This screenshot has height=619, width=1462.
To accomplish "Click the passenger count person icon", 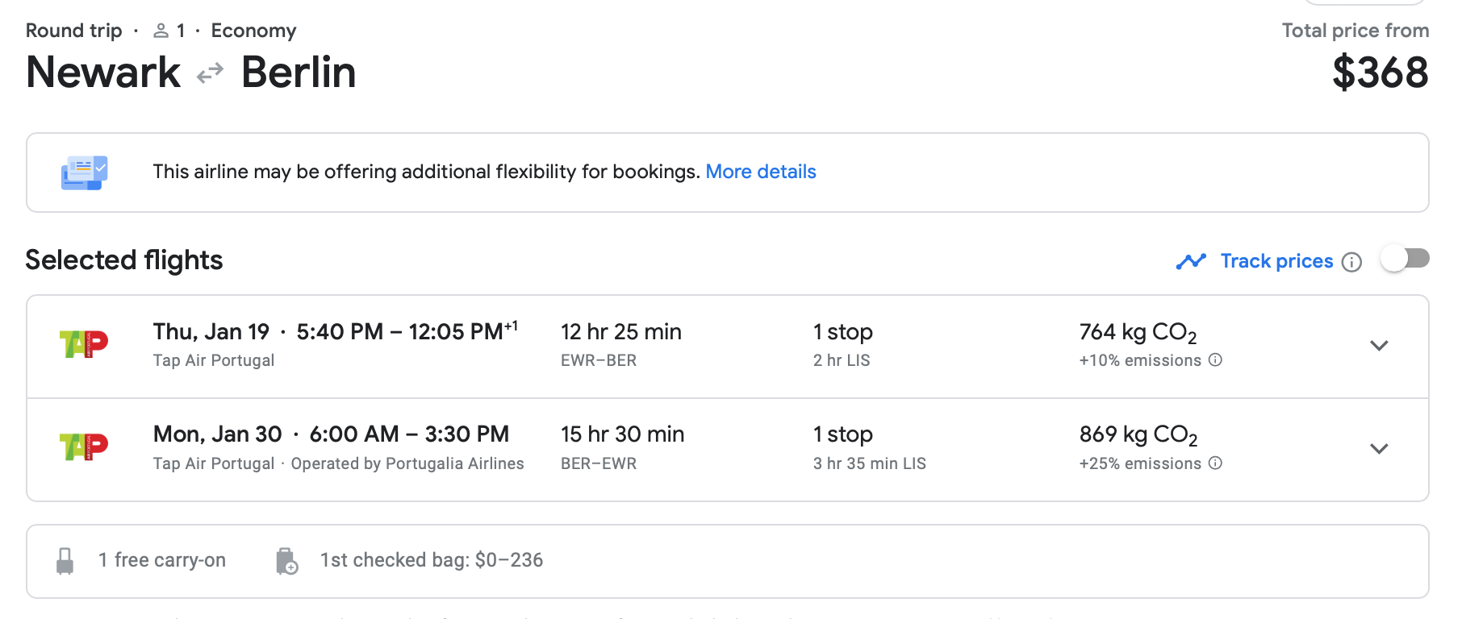I will coord(161,31).
